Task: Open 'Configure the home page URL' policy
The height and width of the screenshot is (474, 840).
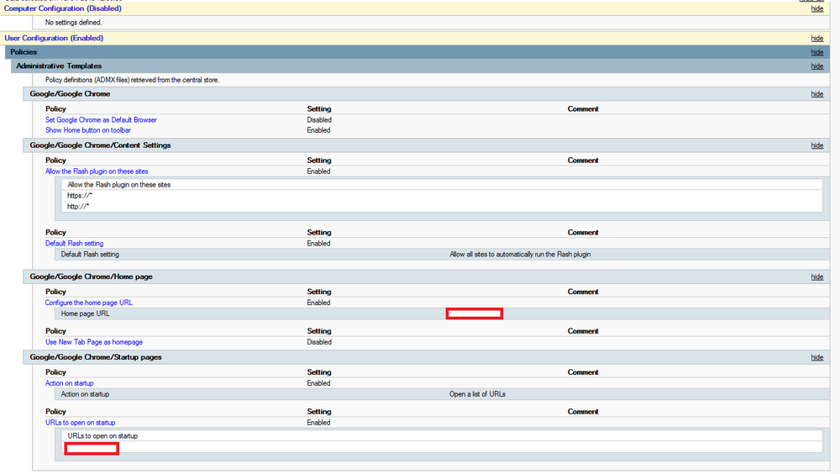Action: (x=88, y=303)
